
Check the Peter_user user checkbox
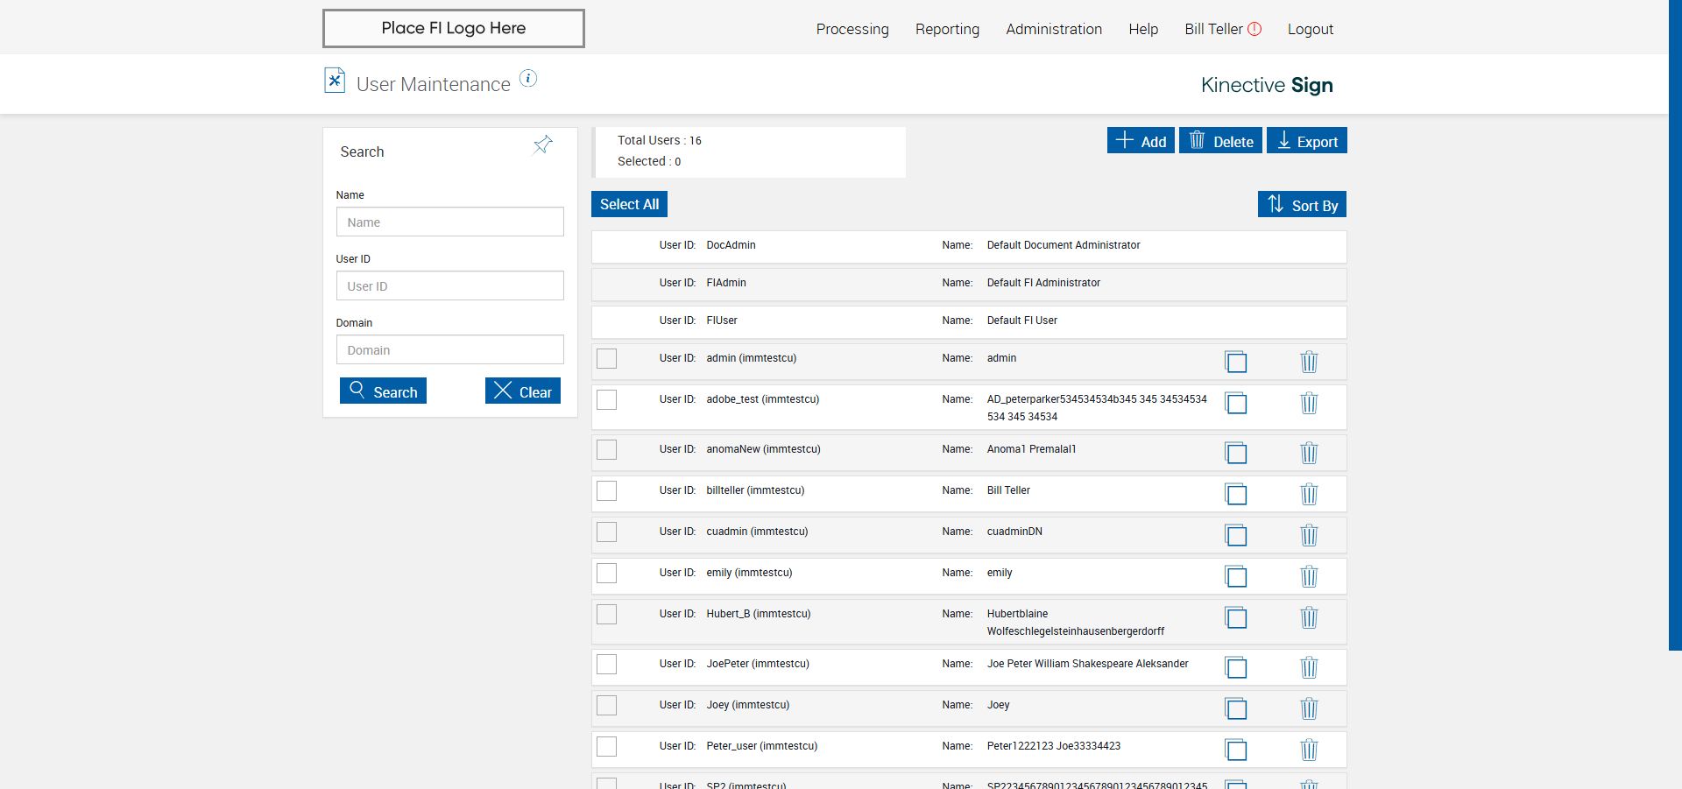[x=606, y=746]
